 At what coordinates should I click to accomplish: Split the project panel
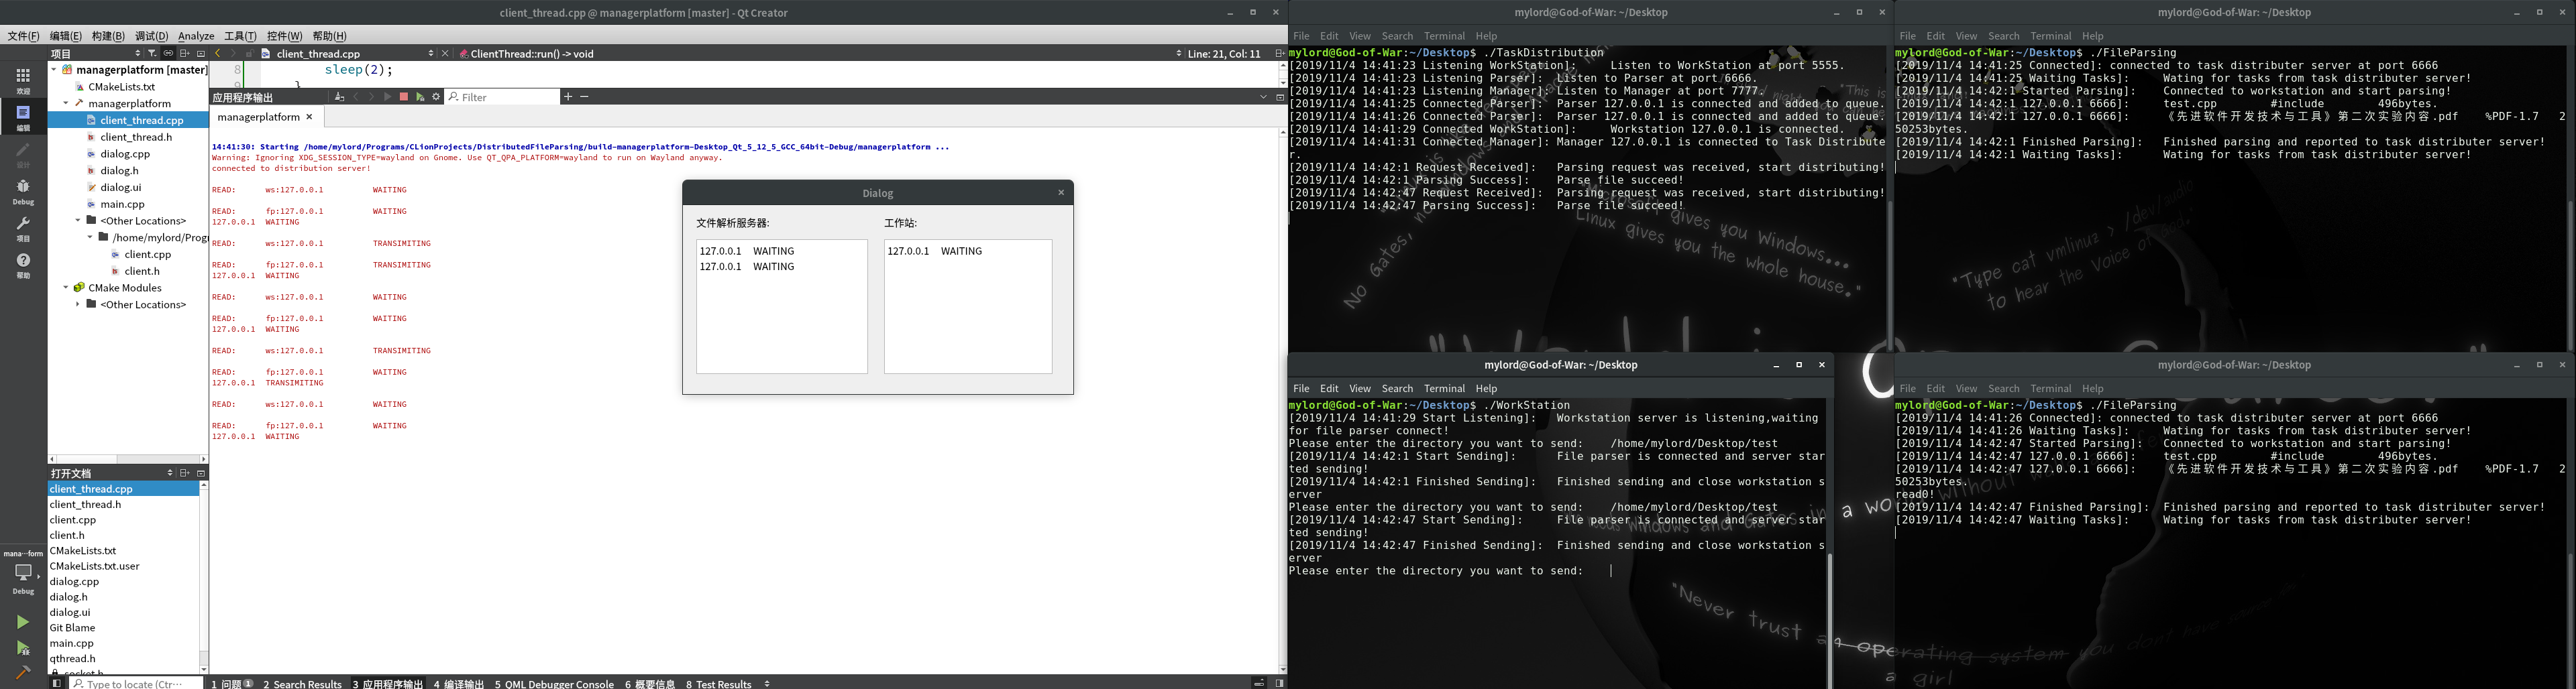coord(184,53)
